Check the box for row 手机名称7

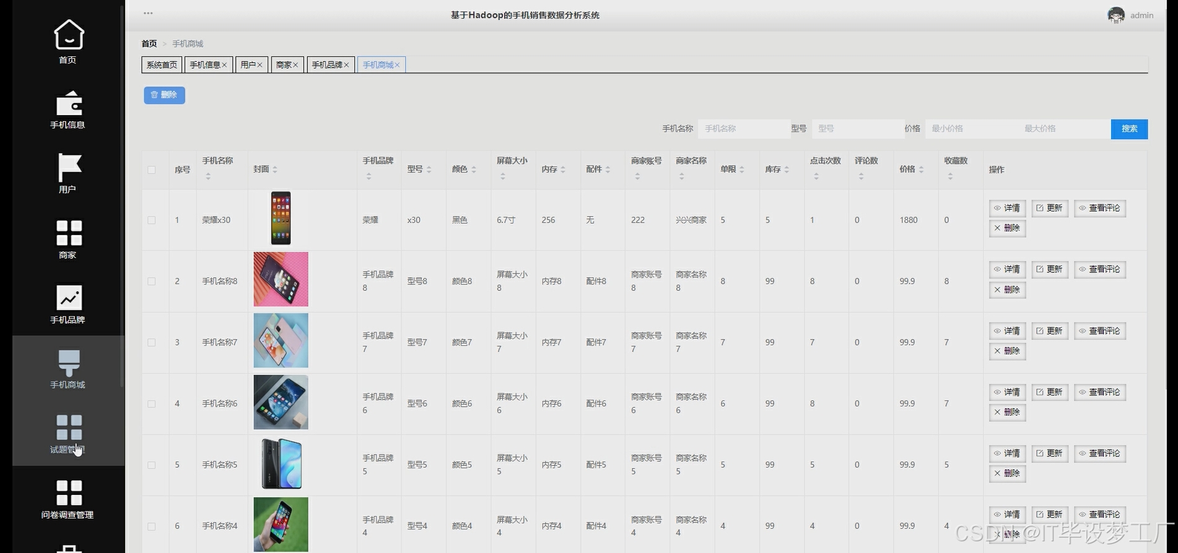152,343
